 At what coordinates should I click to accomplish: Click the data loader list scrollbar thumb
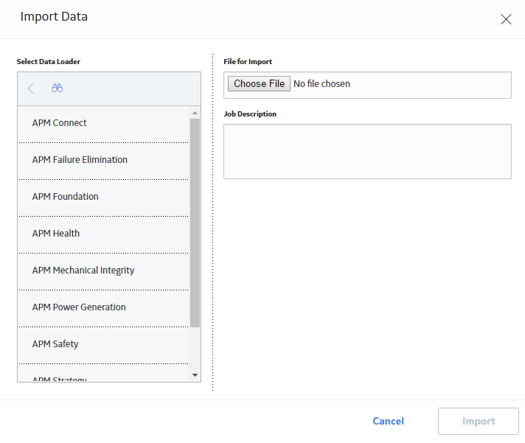coord(195,223)
